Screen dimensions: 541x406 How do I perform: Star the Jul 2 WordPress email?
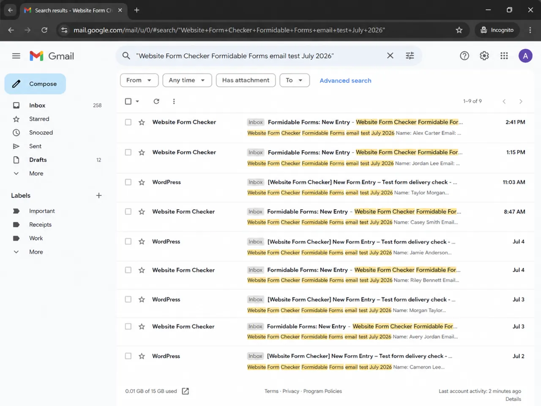pos(142,356)
